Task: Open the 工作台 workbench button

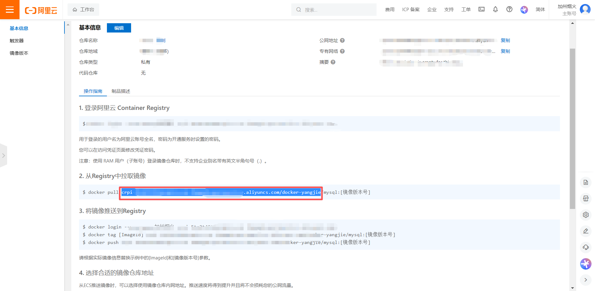Action: click(83, 10)
